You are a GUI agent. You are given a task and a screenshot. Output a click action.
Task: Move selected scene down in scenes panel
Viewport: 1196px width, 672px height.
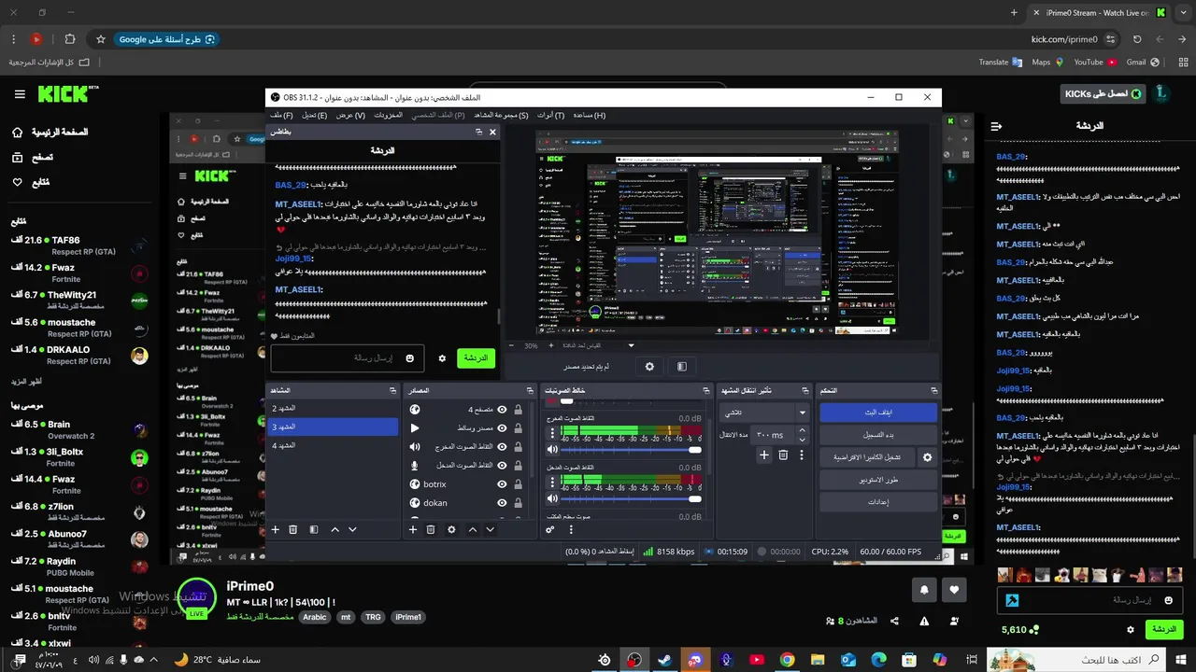point(352,530)
